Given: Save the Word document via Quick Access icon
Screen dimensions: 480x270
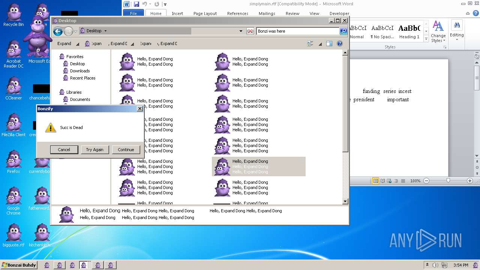Looking at the screenshot, I should [x=136, y=4].
